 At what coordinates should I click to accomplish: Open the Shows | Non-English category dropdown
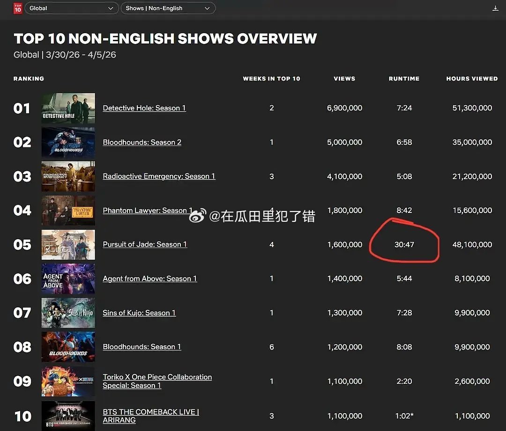(168, 8)
